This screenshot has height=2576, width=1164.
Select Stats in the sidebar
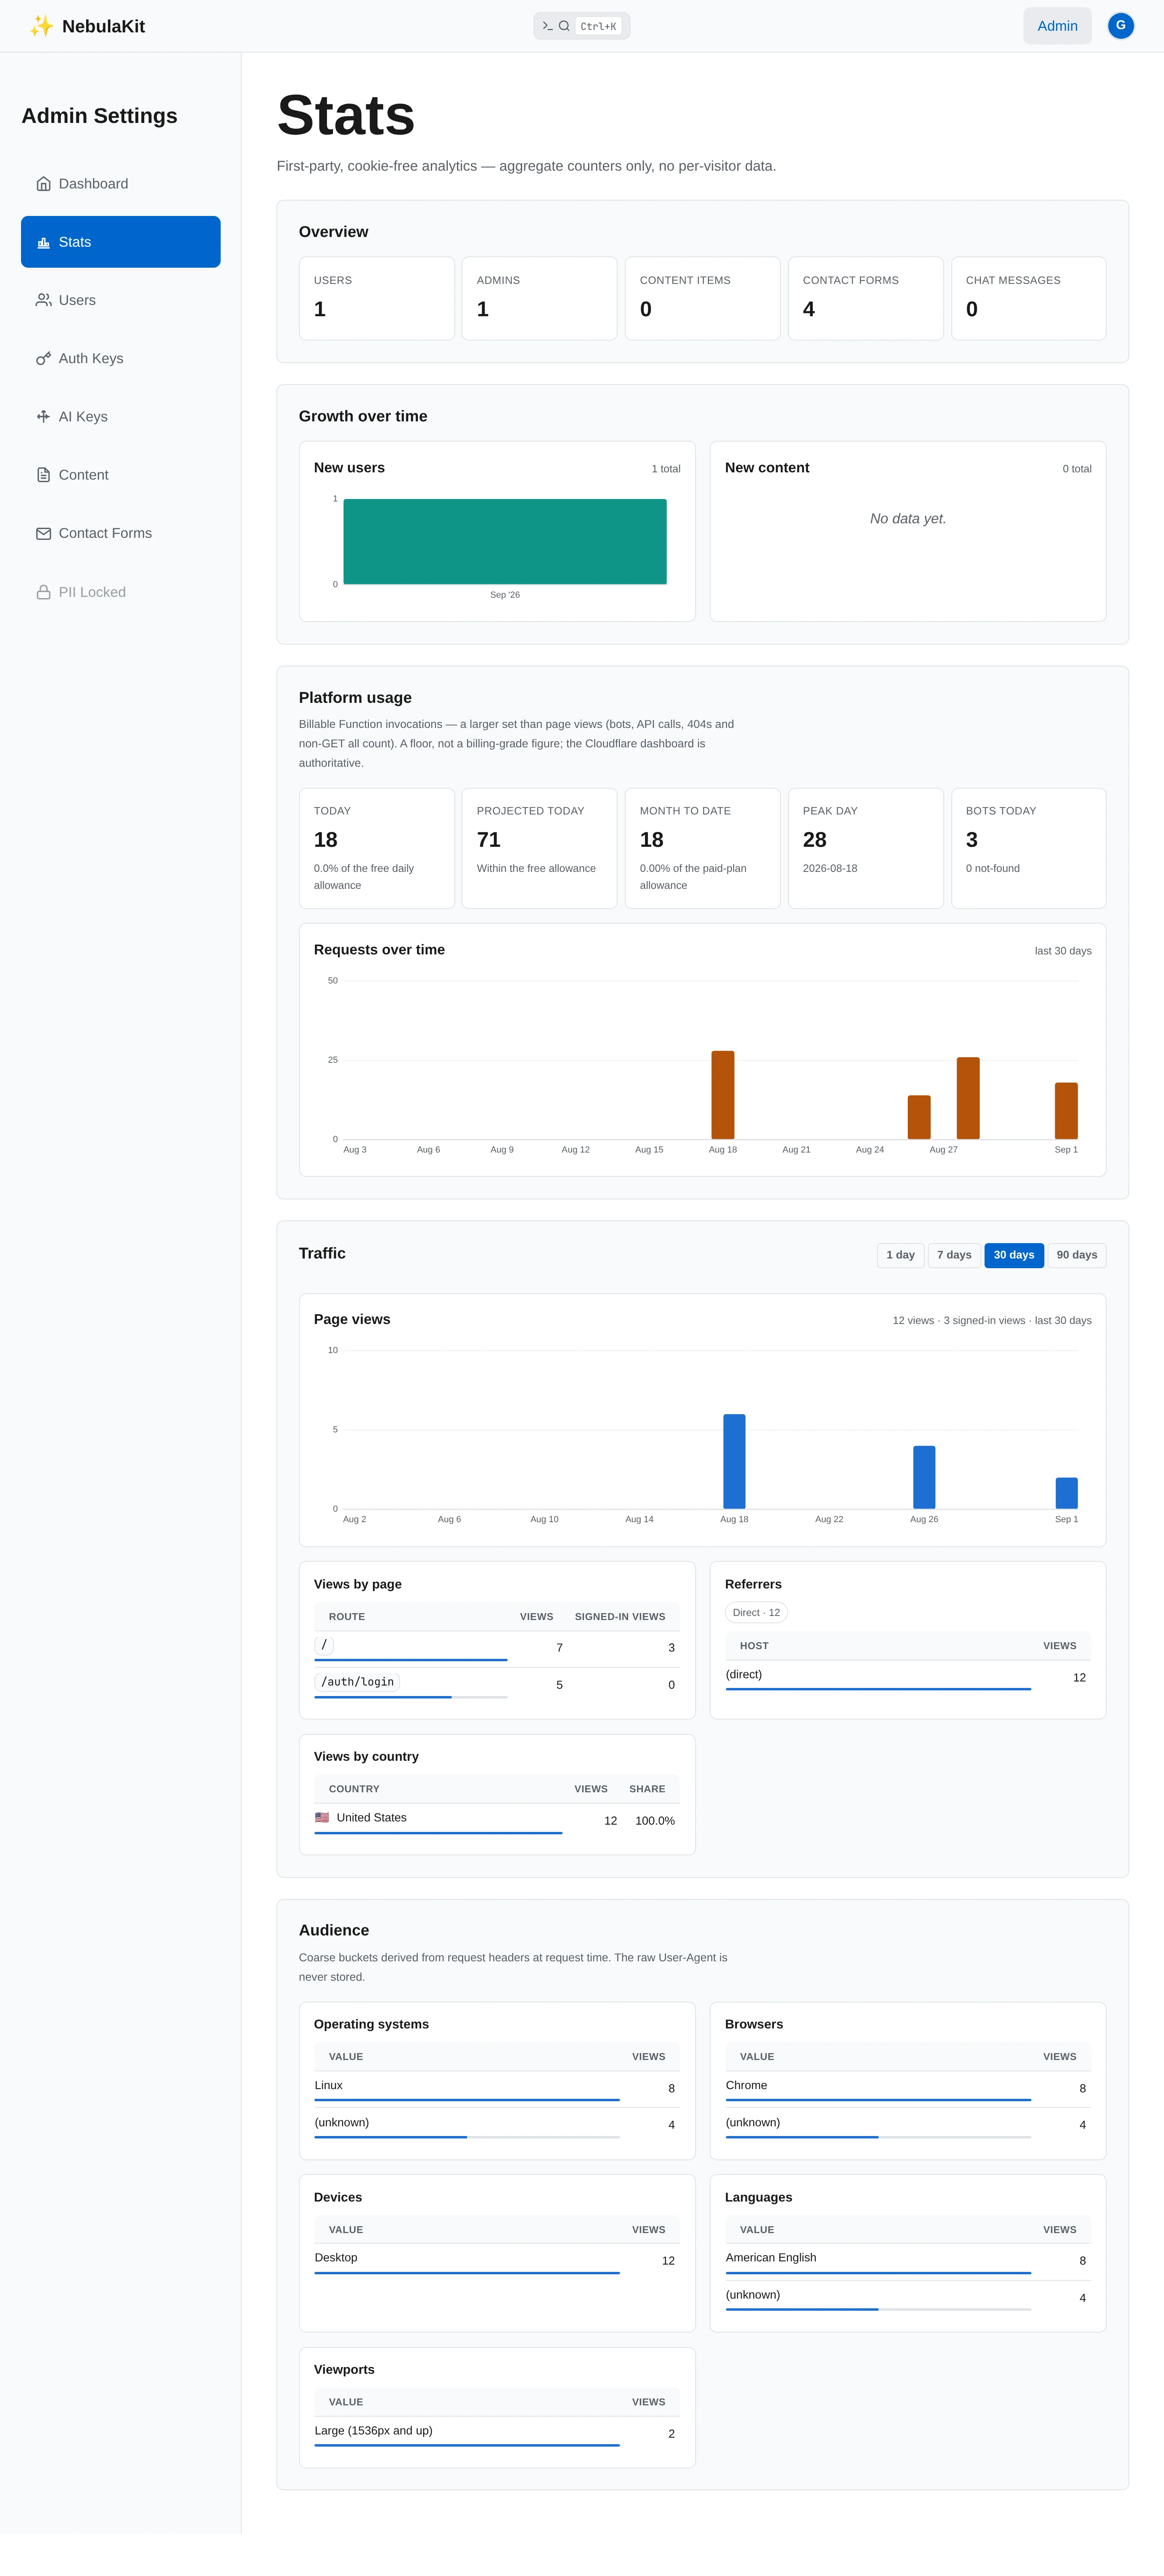(x=121, y=242)
